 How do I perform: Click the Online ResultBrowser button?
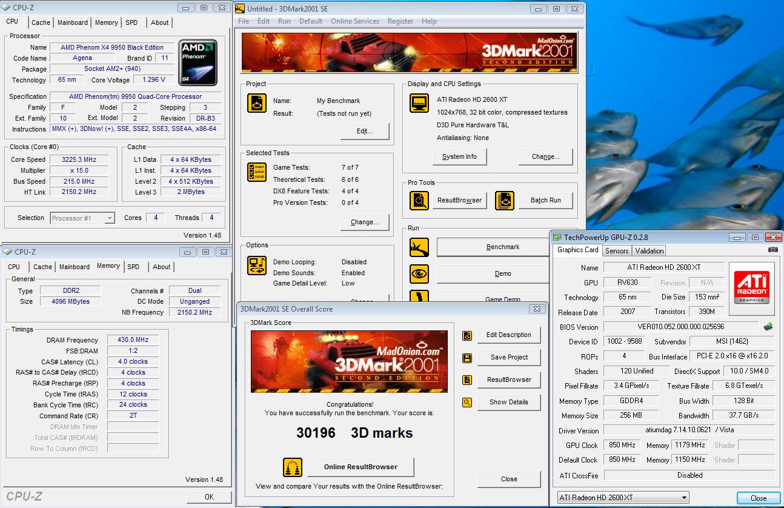[360, 467]
